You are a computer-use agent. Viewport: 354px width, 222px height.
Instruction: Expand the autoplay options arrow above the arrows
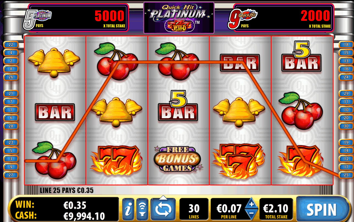click(x=163, y=197)
